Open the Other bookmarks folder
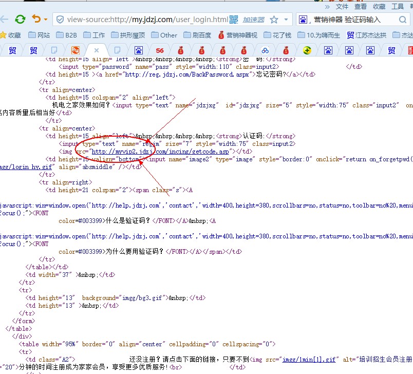Screen dimensions: 413x374 coord(163,35)
